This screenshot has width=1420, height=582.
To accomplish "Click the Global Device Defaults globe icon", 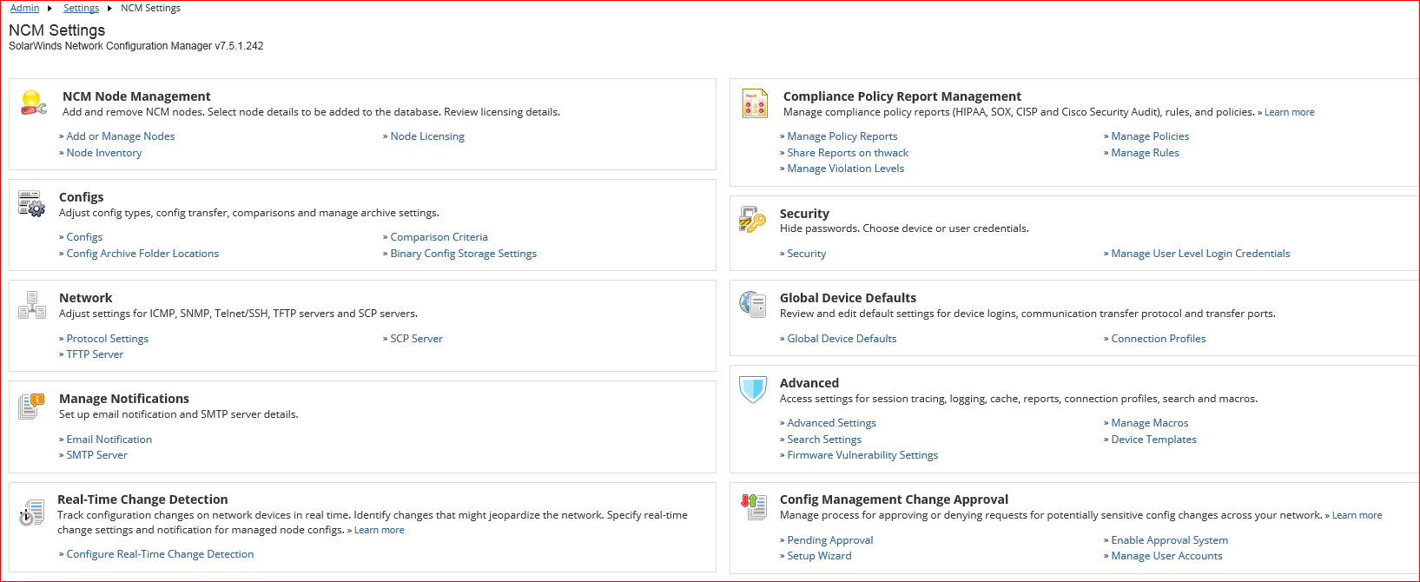I will (x=752, y=304).
